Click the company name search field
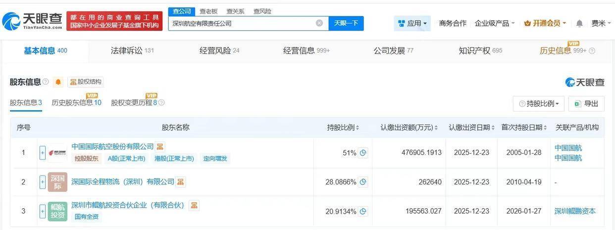Image resolution: width=615 pixels, height=230 pixels. [x=243, y=23]
